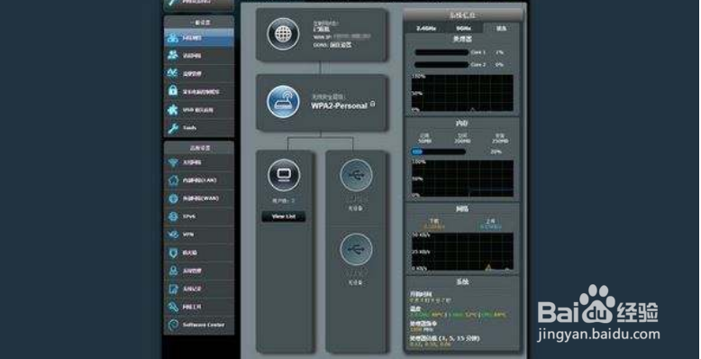Image resolution: width=701 pixels, height=359 pixels.
Task: Open Administration with the person icon
Action: (199, 271)
